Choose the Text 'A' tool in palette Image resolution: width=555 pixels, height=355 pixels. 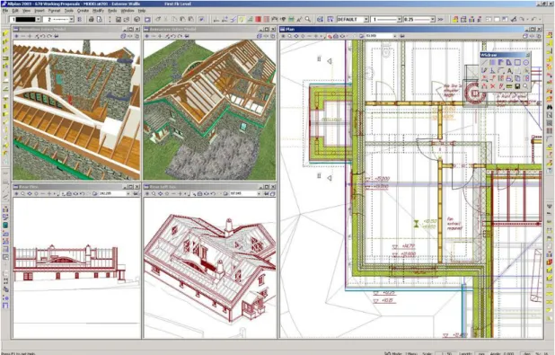[x=509, y=70]
